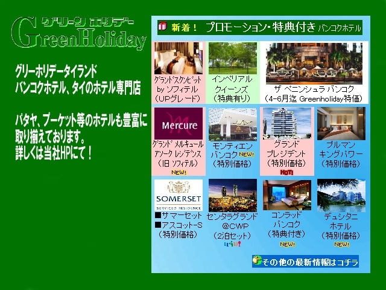This screenshot has height=290, width=386.
Task: Click NEW! badge beside モンティエン バンコク
Action: coord(247,154)
